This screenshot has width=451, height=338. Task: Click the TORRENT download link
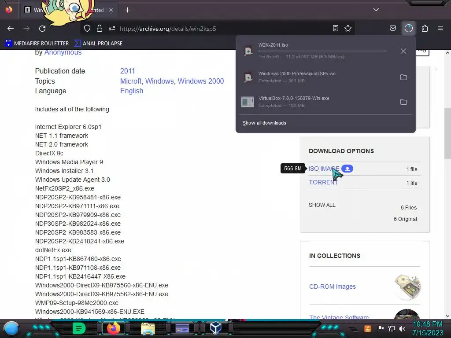coord(323,182)
